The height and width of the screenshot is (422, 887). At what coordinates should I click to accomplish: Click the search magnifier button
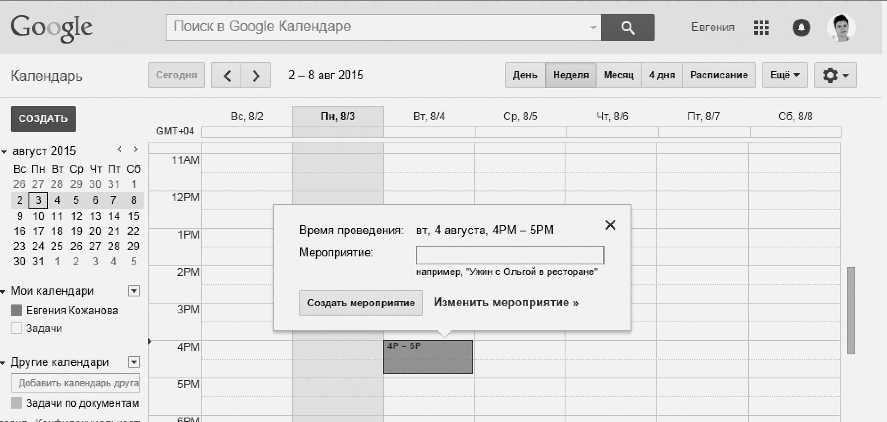click(627, 28)
